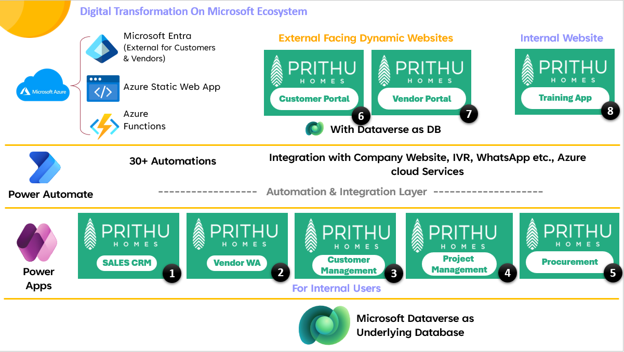Click the small Dataverse icon beside 'With Dataverse as DB'
This screenshot has width=624, height=352.
pos(314,129)
